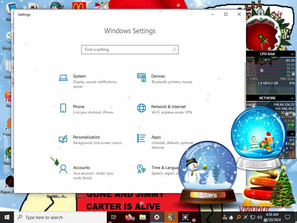
Task: Open Task View on the taskbar
Action: click(x=113, y=217)
